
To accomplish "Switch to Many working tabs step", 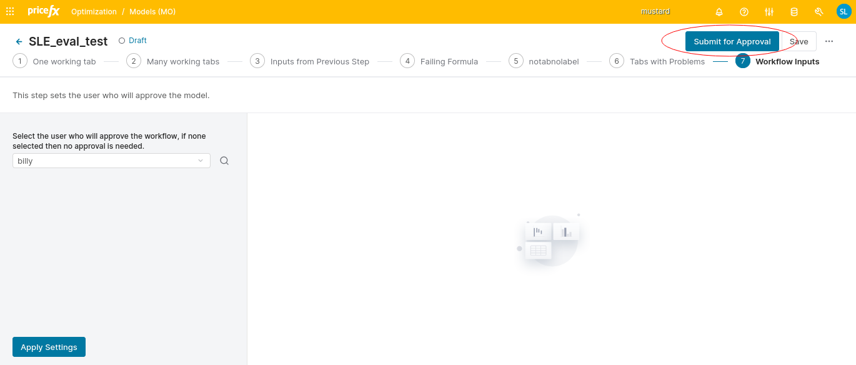I will coord(174,61).
